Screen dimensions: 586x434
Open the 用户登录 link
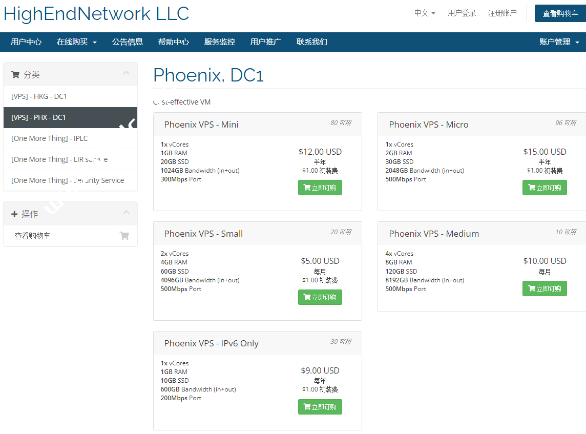(x=462, y=13)
